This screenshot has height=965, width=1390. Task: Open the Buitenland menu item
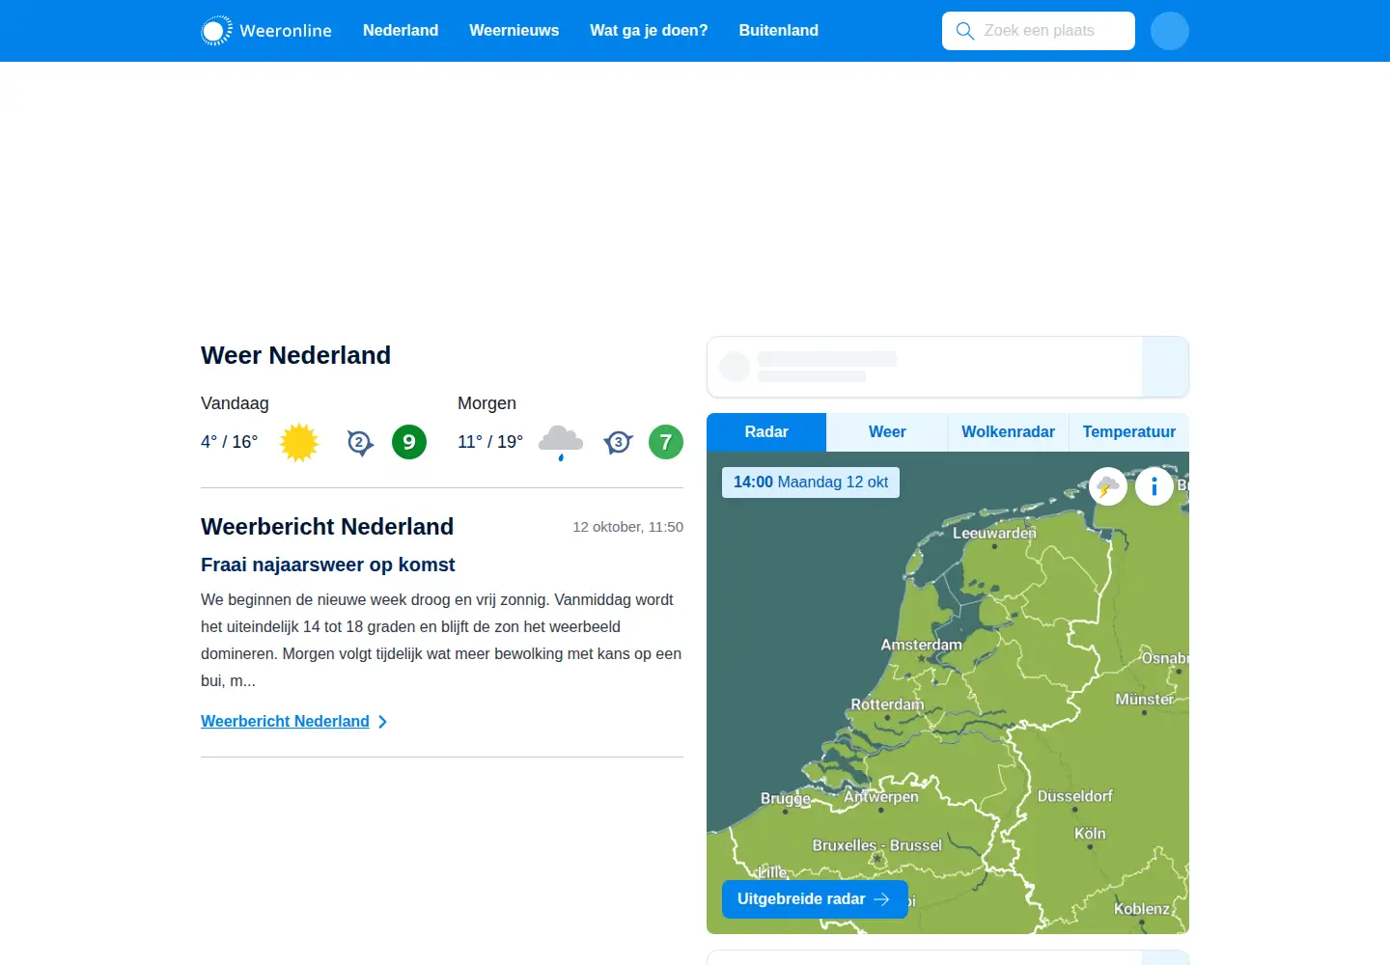coord(779,31)
